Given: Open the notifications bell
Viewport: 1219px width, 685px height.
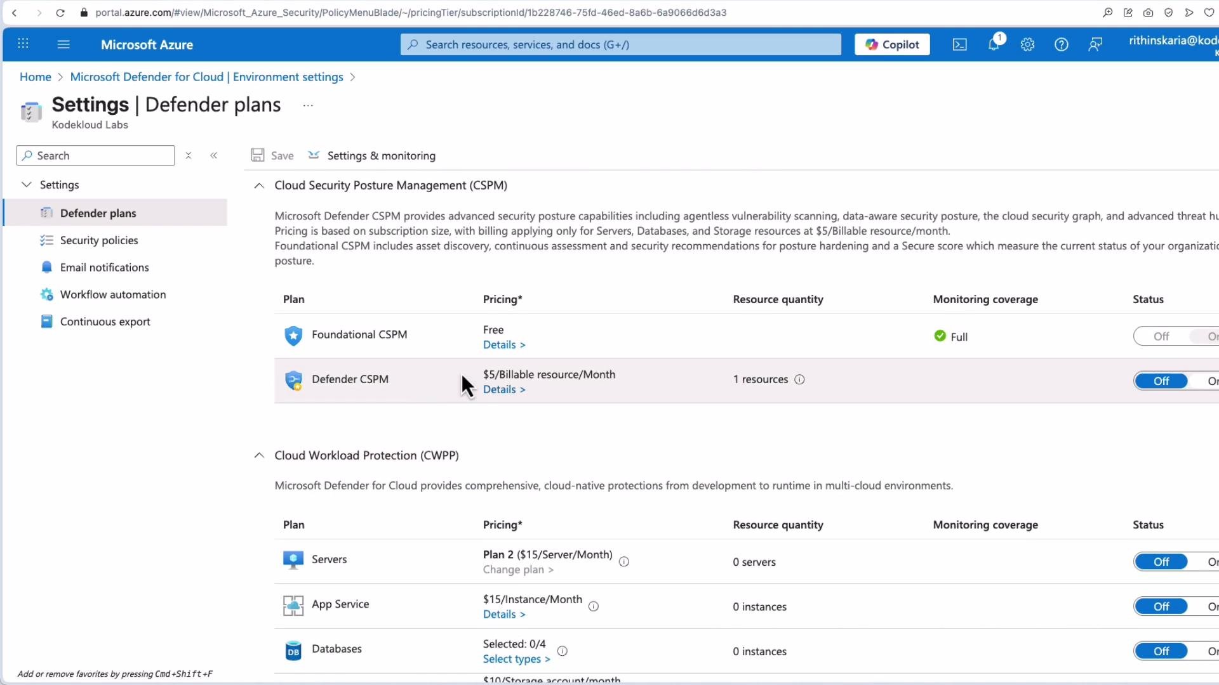Looking at the screenshot, I should click(994, 44).
